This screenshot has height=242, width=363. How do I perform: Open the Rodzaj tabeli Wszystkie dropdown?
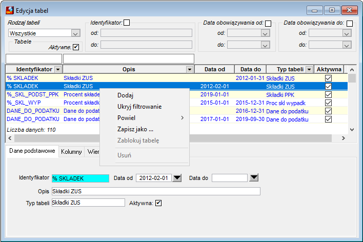(x=75, y=33)
